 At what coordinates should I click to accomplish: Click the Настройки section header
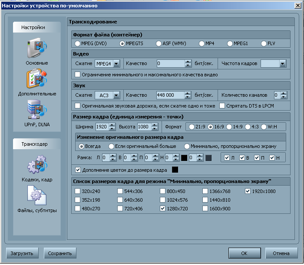[37, 27]
